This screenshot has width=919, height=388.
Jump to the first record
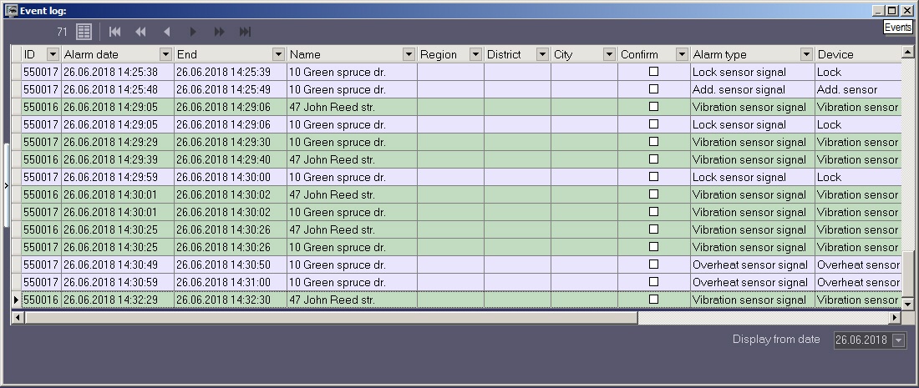point(115,32)
